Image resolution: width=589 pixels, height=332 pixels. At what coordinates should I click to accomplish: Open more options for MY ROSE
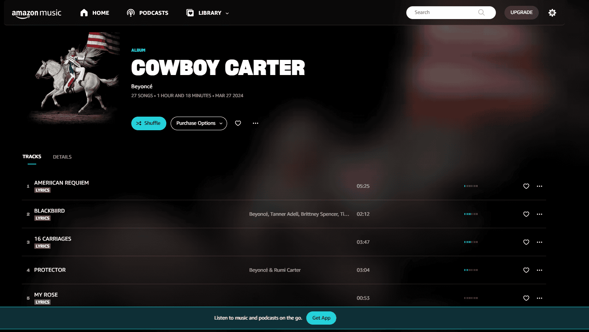coord(540,298)
